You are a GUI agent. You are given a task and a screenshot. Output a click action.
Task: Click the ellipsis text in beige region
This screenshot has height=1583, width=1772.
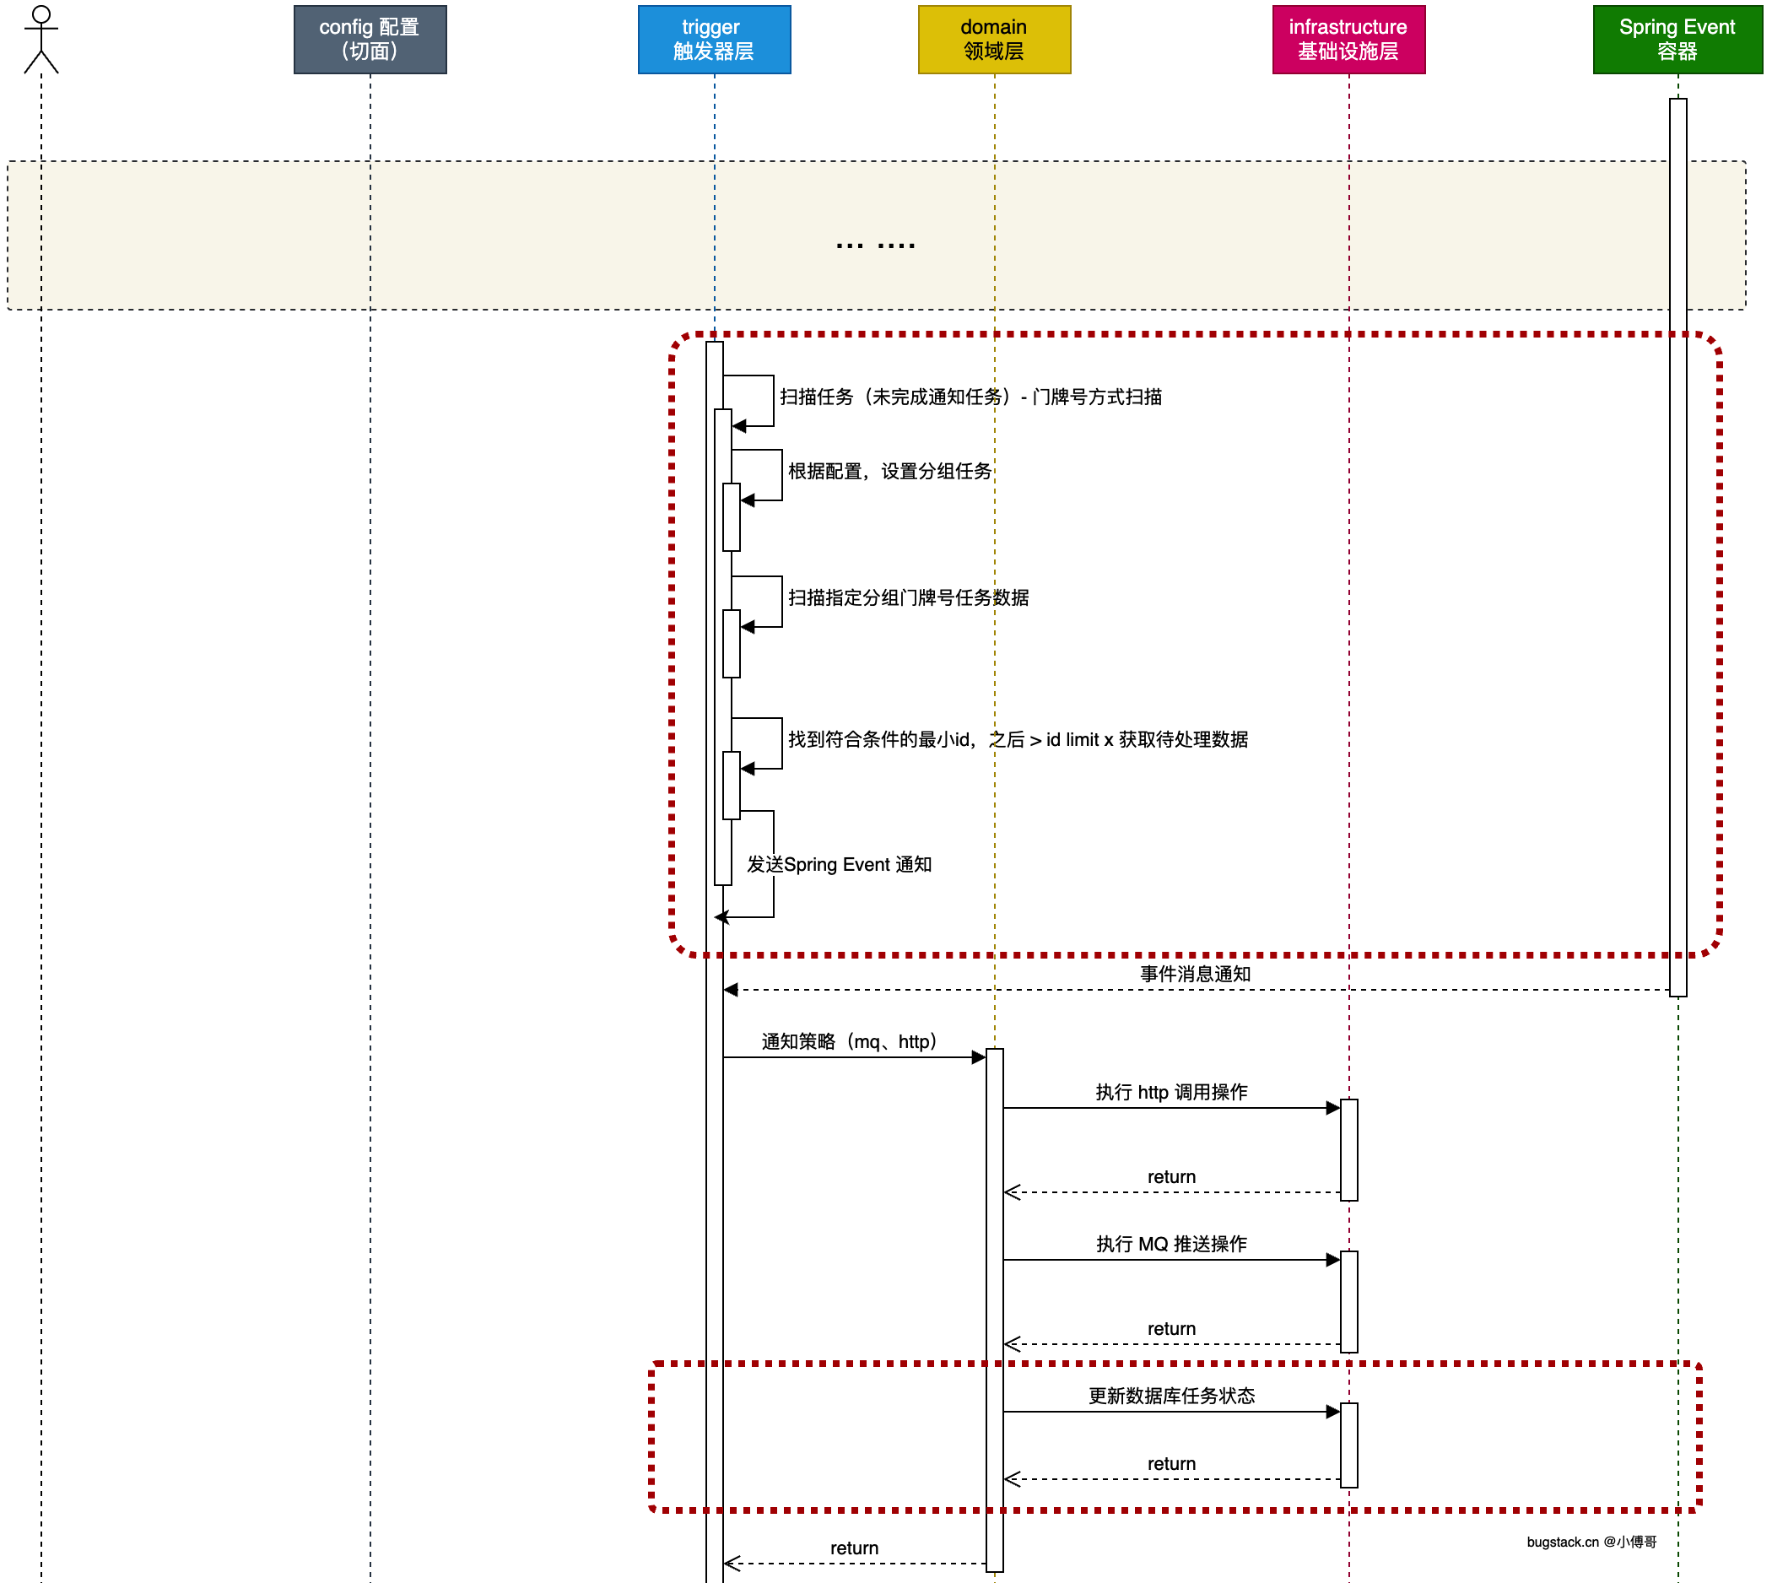click(x=874, y=245)
